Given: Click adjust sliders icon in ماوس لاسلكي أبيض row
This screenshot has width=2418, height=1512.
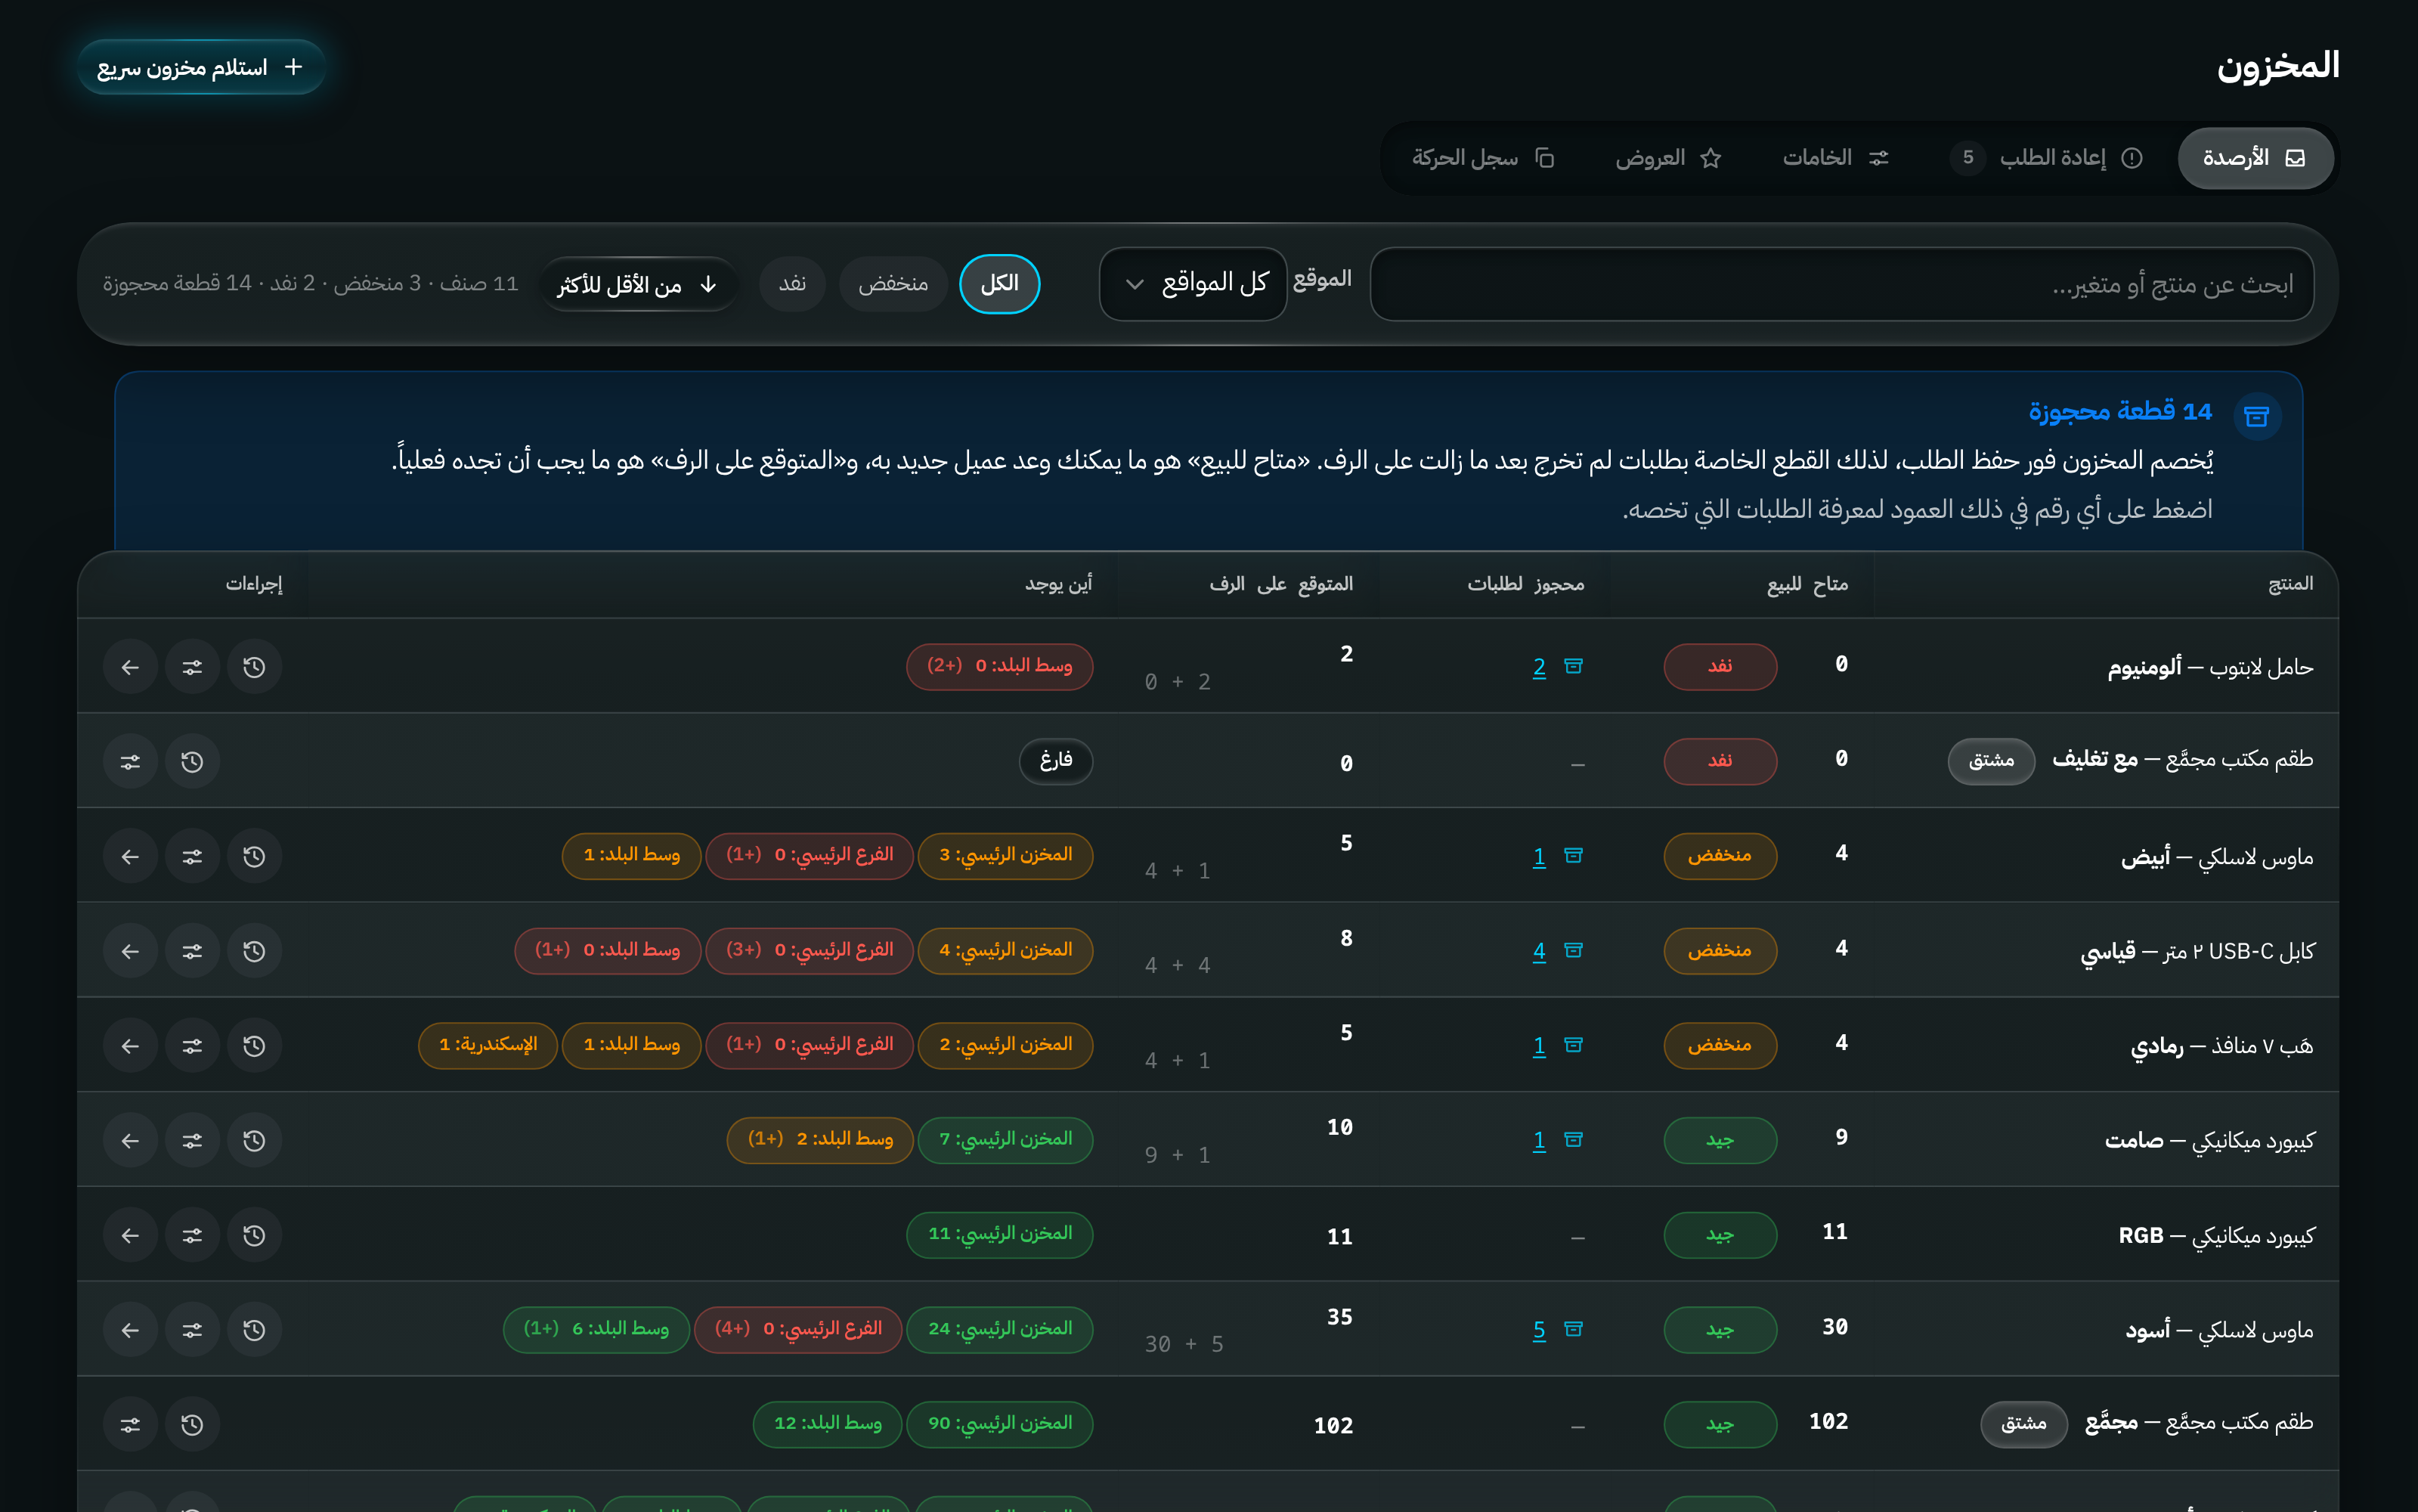Looking at the screenshot, I should (192, 856).
